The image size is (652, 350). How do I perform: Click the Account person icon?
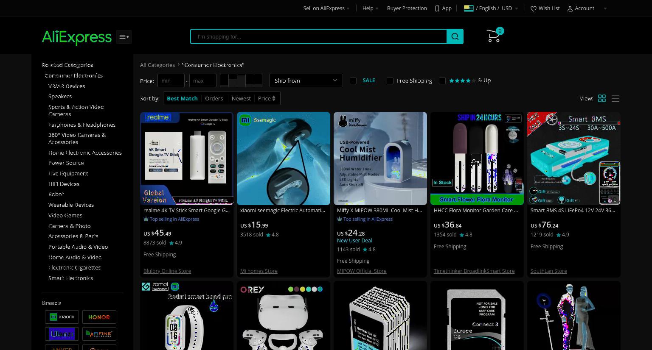pyautogui.click(x=570, y=8)
